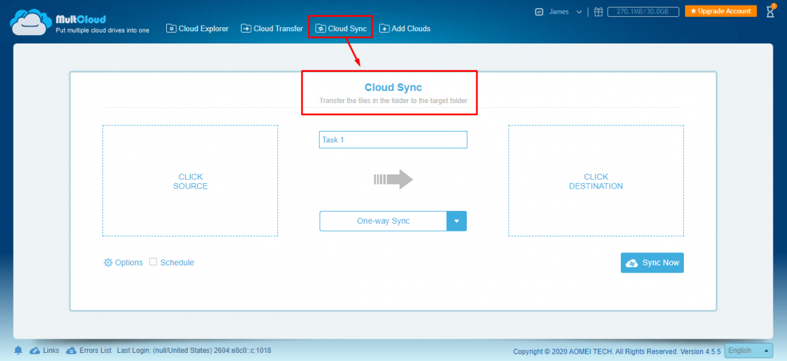Click the gear Options icon
The width and height of the screenshot is (787, 361).
(x=108, y=263)
